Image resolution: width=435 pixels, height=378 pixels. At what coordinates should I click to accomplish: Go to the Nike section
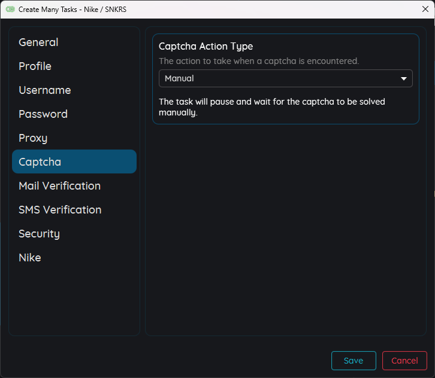click(x=30, y=258)
